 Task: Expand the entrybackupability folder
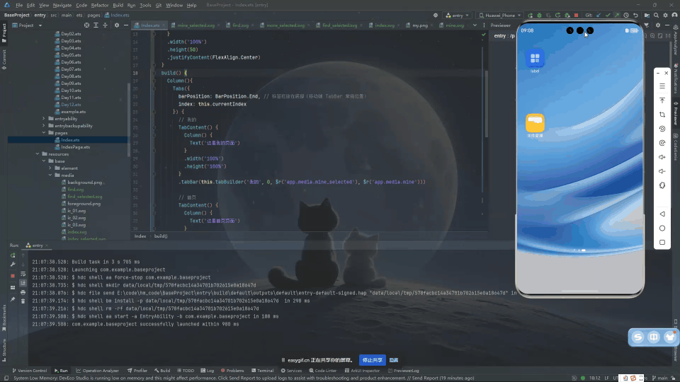(44, 126)
